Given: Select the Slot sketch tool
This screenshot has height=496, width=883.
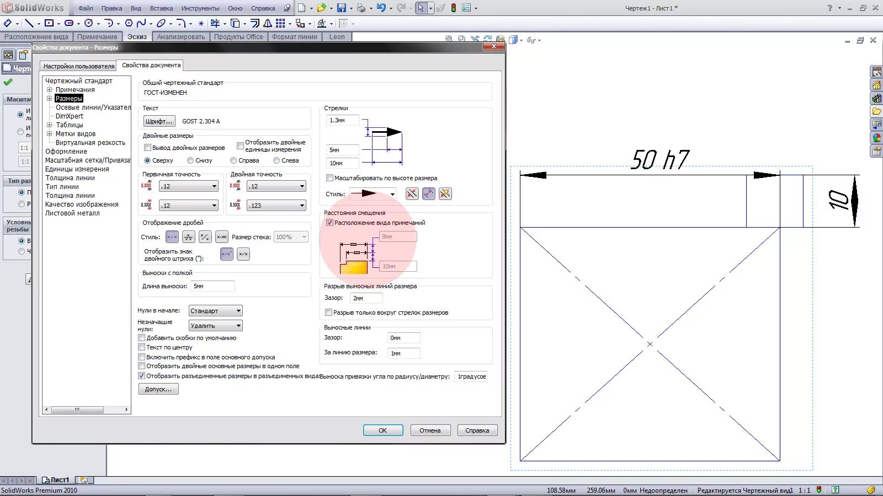Looking at the screenshot, I should pos(69,23).
